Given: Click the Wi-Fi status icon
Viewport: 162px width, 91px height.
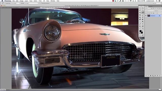Looking at the screenshot, I should click(x=131, y=1).
